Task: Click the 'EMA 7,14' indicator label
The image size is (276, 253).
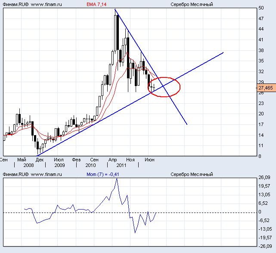Action: point(96,4)
